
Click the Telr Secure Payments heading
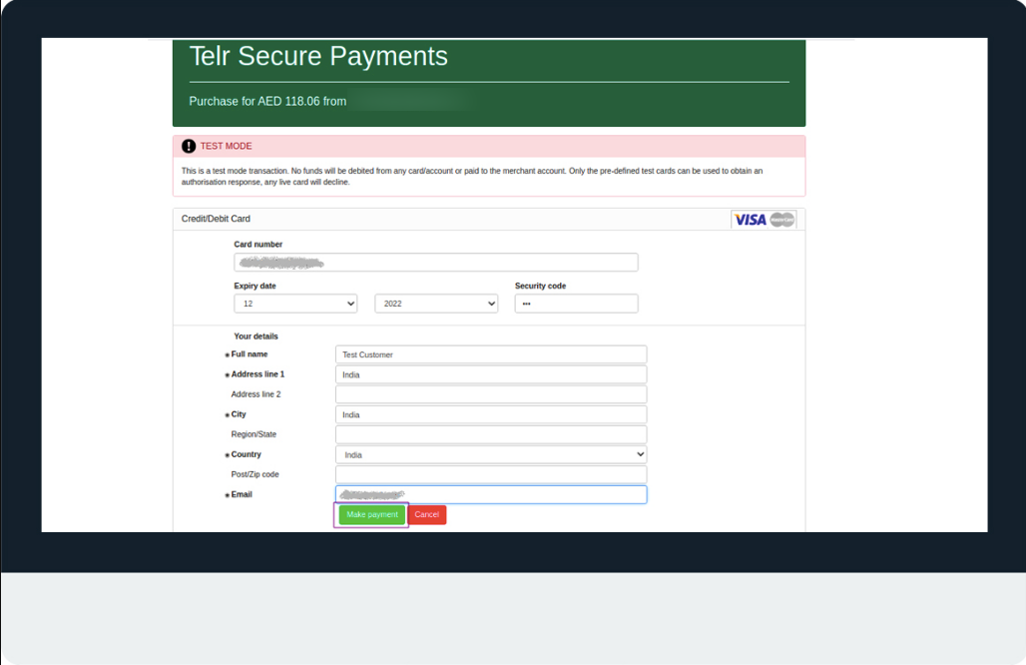[x=318, y=56]
